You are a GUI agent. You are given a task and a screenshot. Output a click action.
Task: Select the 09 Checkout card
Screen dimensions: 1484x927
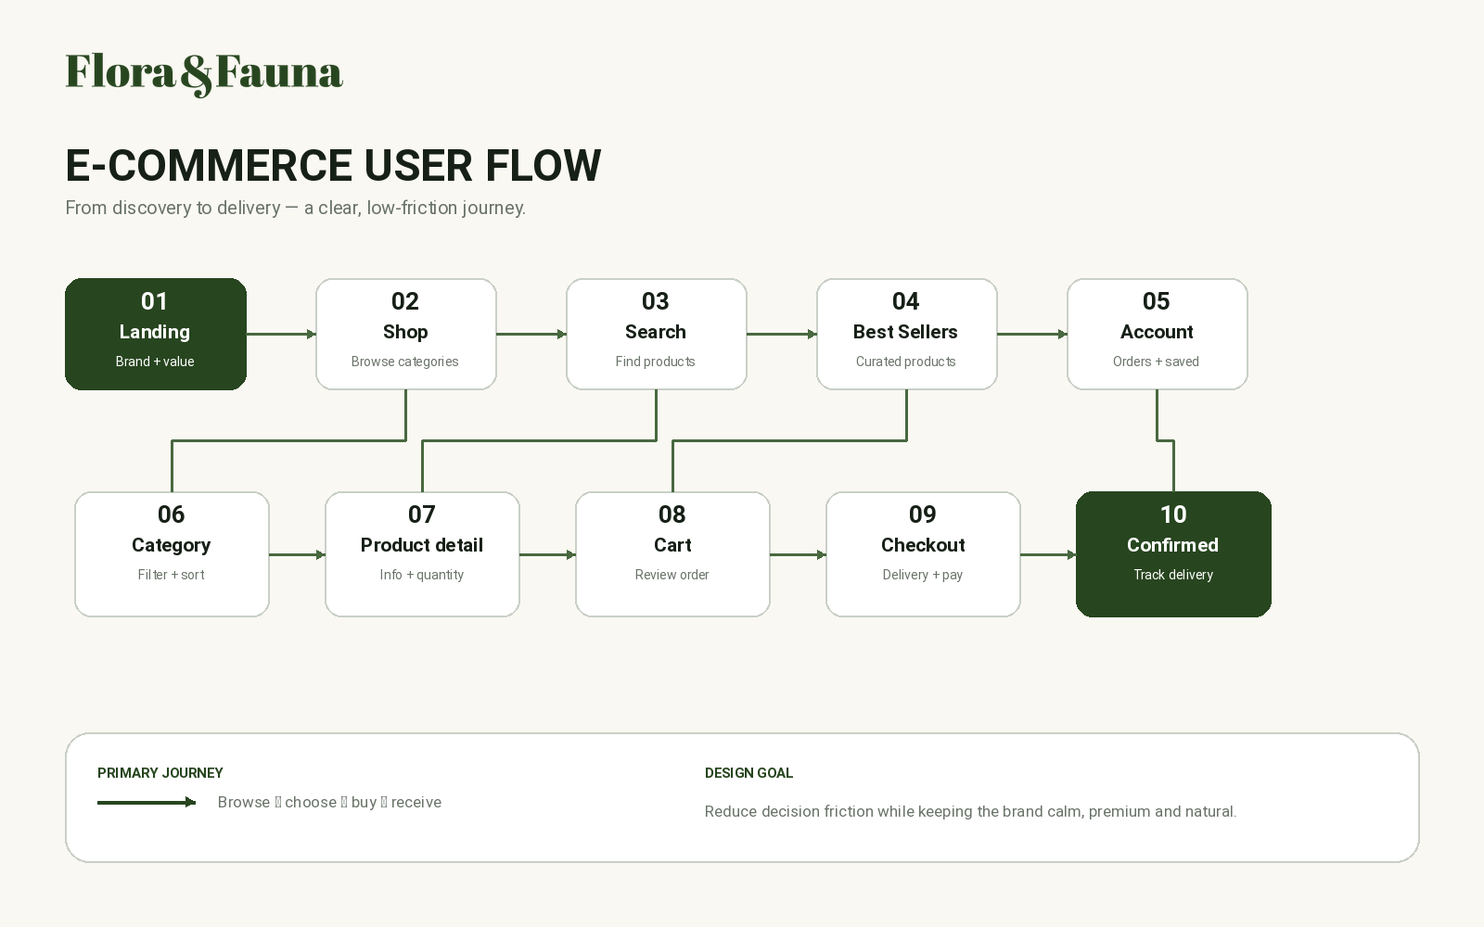[x=923, y=554]
